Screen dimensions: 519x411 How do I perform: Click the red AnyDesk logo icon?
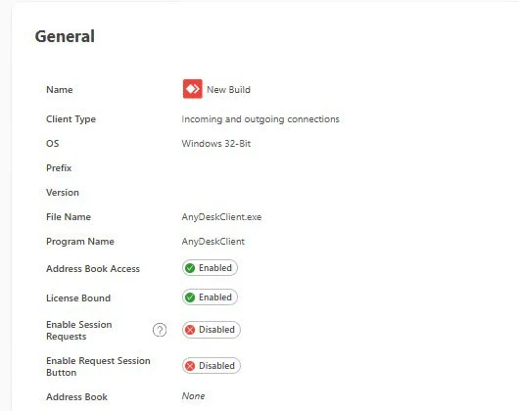(x=192, y=89)
